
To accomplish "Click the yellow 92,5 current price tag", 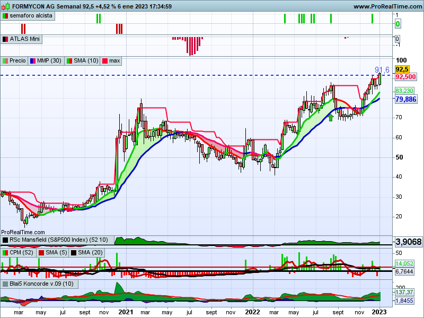I will click(x=402, y=69).
